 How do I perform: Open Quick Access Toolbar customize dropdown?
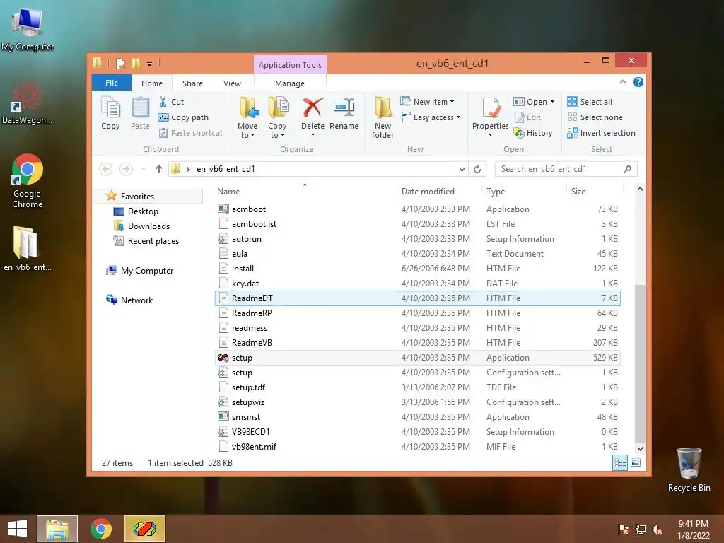pyautogui.click(x=150, y=64)
